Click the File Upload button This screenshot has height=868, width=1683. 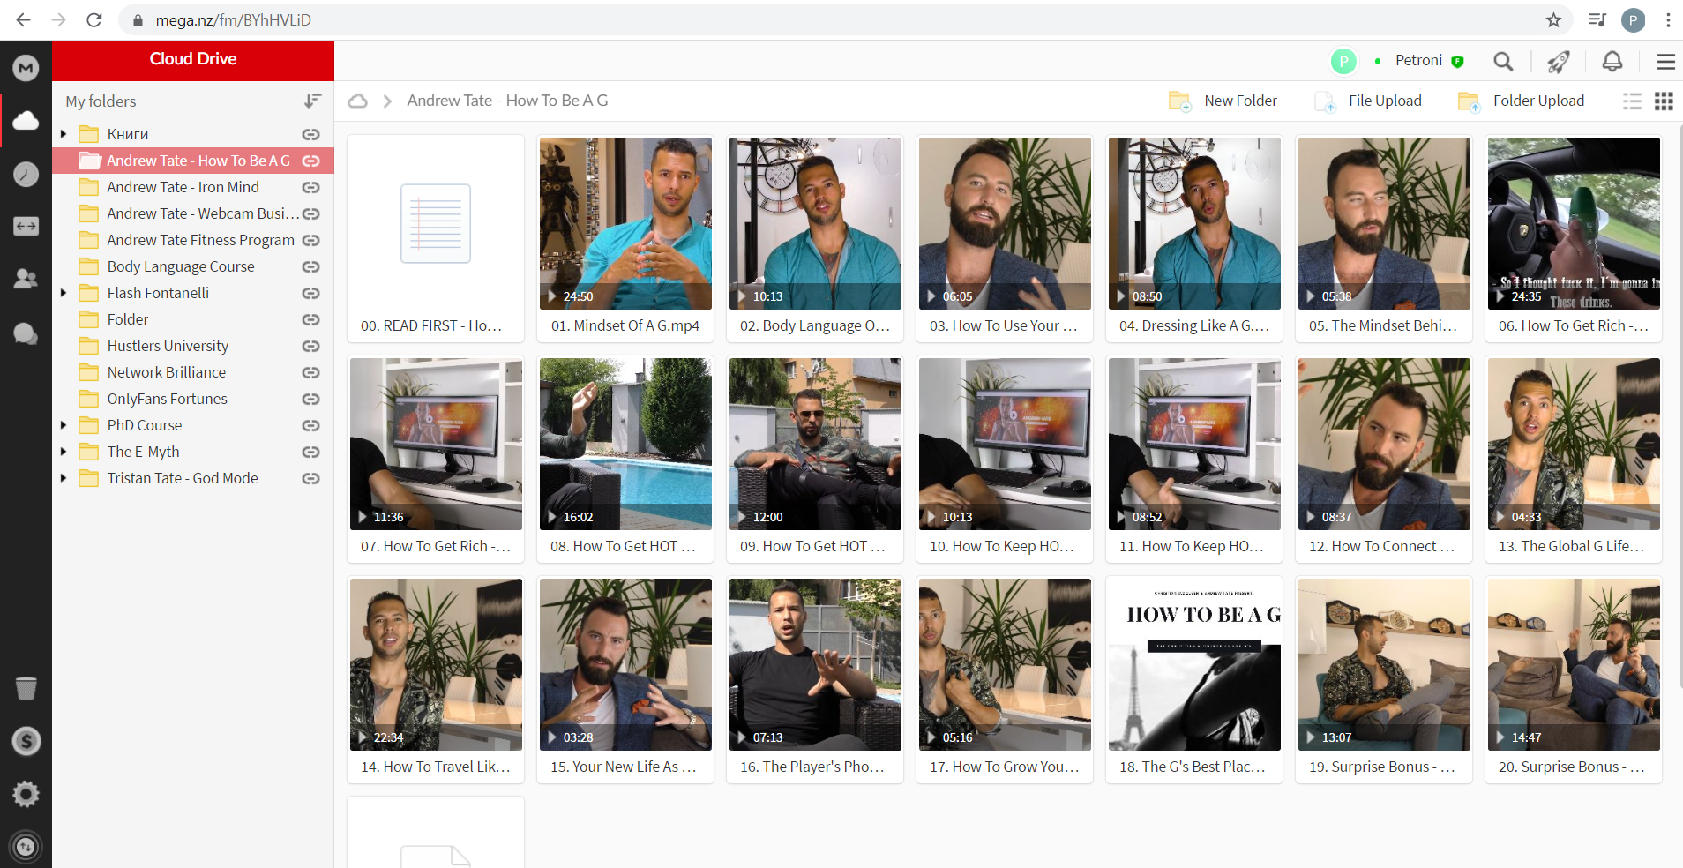coord(1368,101)
